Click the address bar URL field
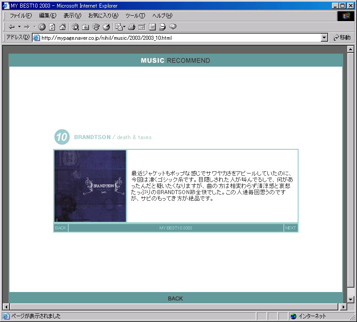The height and width of the screenshot is (322, 357). coord(180,38)
